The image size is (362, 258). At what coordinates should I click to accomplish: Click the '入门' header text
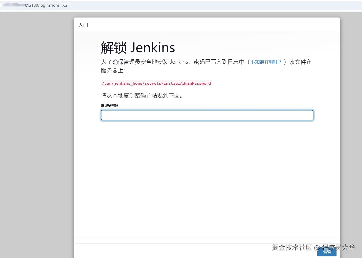83,25
